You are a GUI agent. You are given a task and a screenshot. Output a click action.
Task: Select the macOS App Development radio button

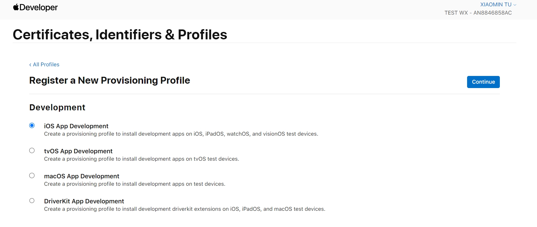tap(32, 176)
